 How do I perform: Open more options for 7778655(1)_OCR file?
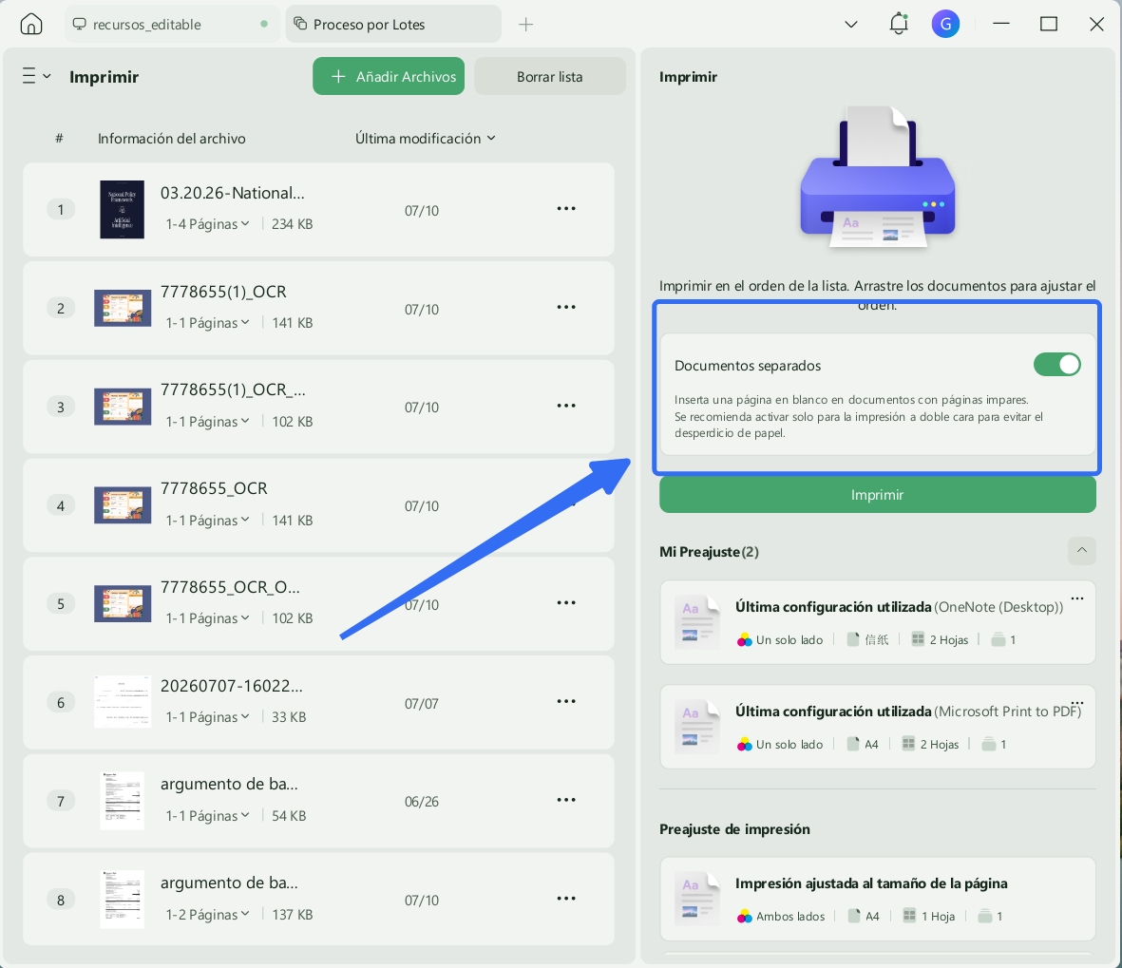(566, 307)
